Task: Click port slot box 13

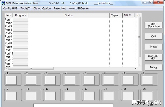Action: [89, 96]
